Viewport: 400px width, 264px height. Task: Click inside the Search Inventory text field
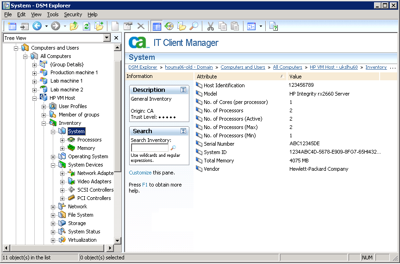(x=149, y=148)
